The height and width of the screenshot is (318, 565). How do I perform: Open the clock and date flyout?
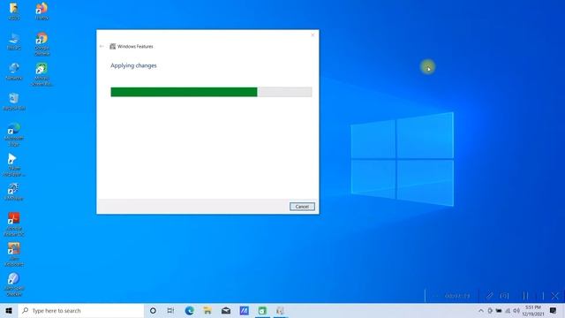[533, 310]
